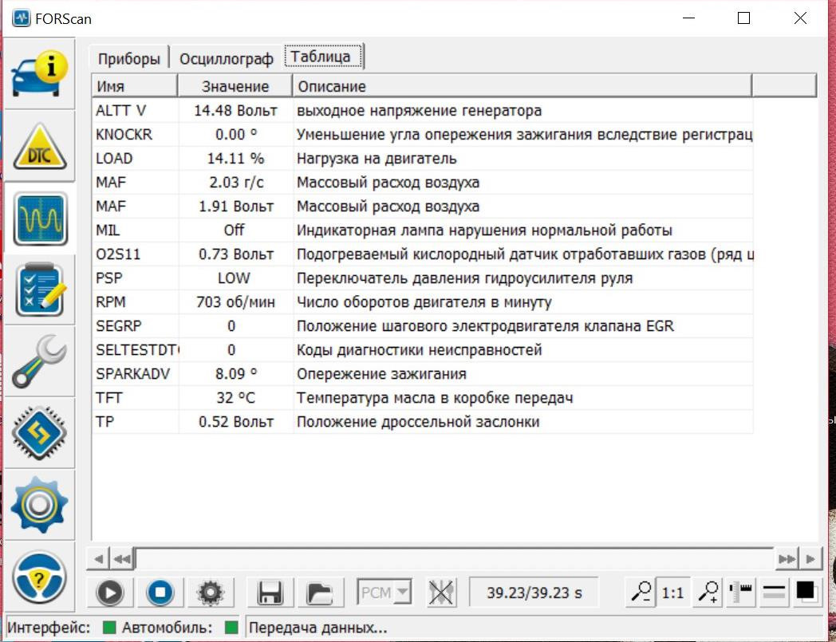
Task: Click the RPM value 703 об/мин
Action: tap(235, 302)
